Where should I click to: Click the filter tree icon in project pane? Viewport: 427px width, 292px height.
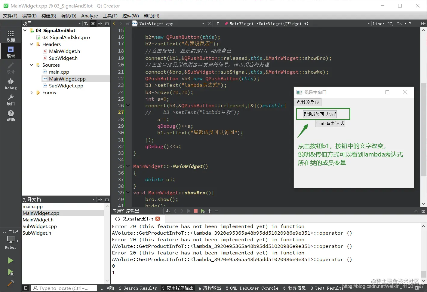[x=86, y=23]
